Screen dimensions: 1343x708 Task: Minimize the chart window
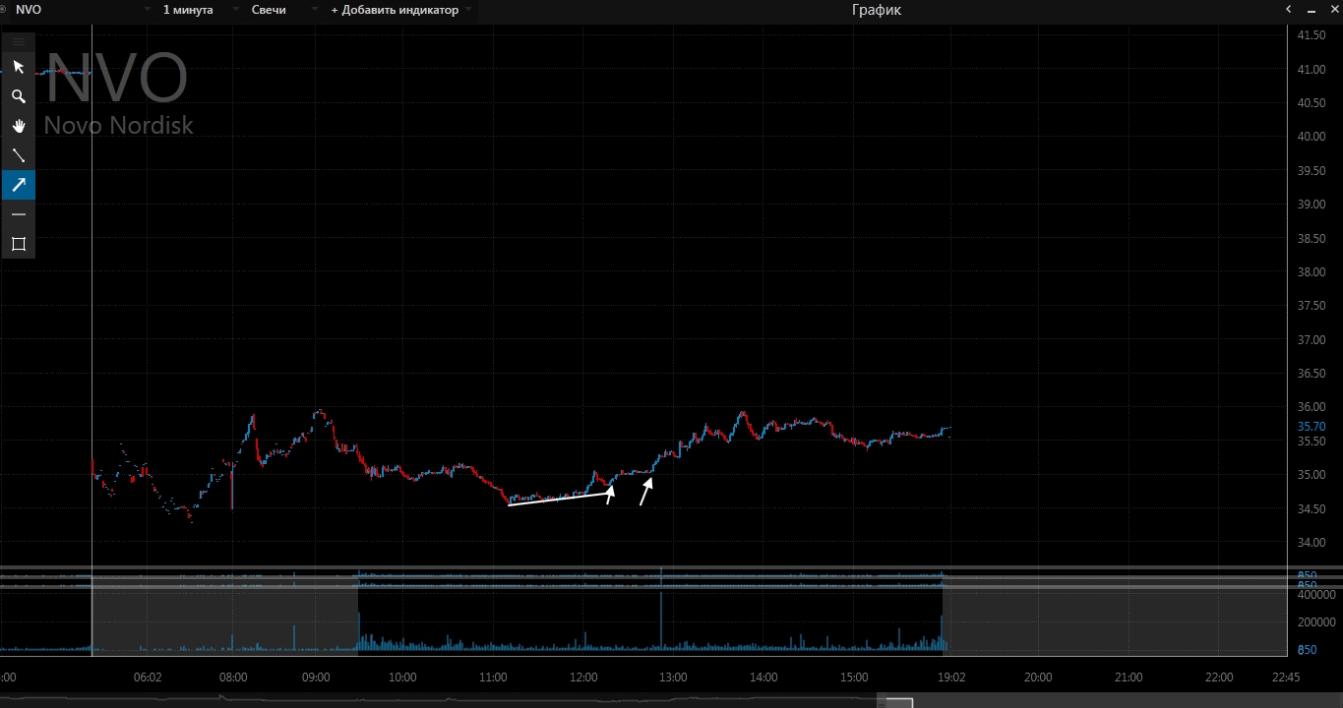point(1311,10)
